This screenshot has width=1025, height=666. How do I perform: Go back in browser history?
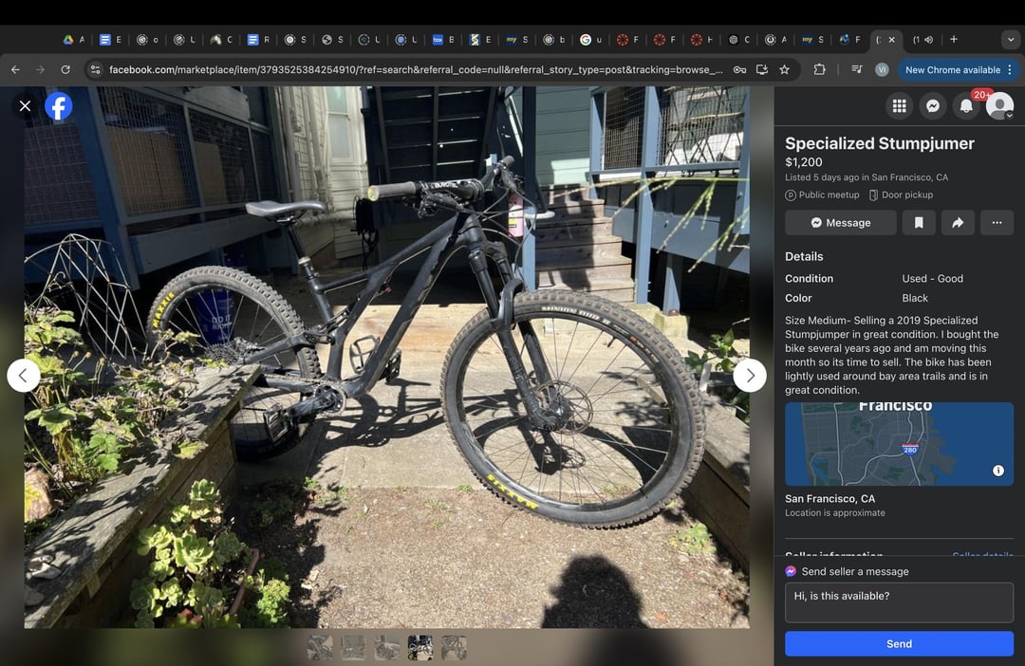click(15, 69)
